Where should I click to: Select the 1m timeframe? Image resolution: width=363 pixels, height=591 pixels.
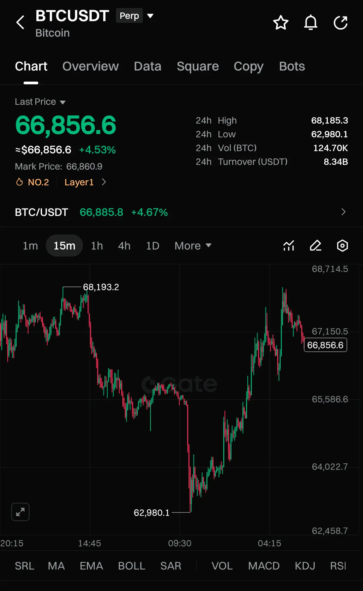click(x=30, y=245)
